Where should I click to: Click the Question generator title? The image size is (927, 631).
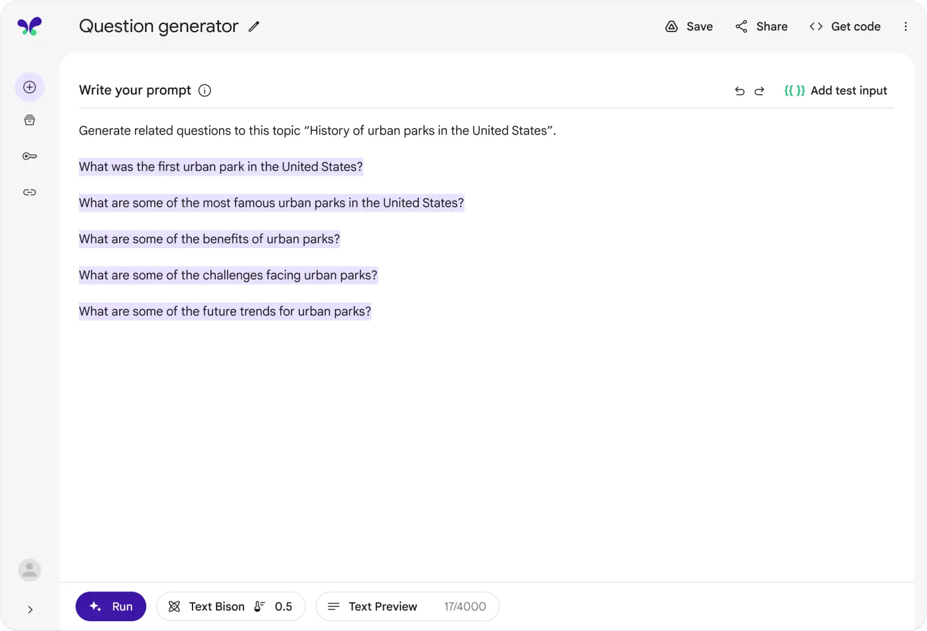pos(159,26)
